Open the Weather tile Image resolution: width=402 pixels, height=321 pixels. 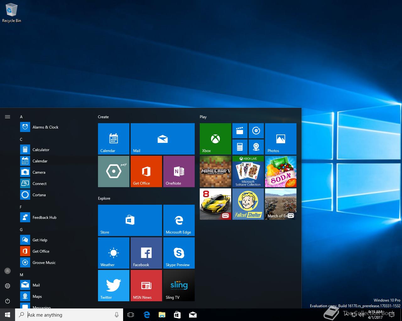pos(114,253)
